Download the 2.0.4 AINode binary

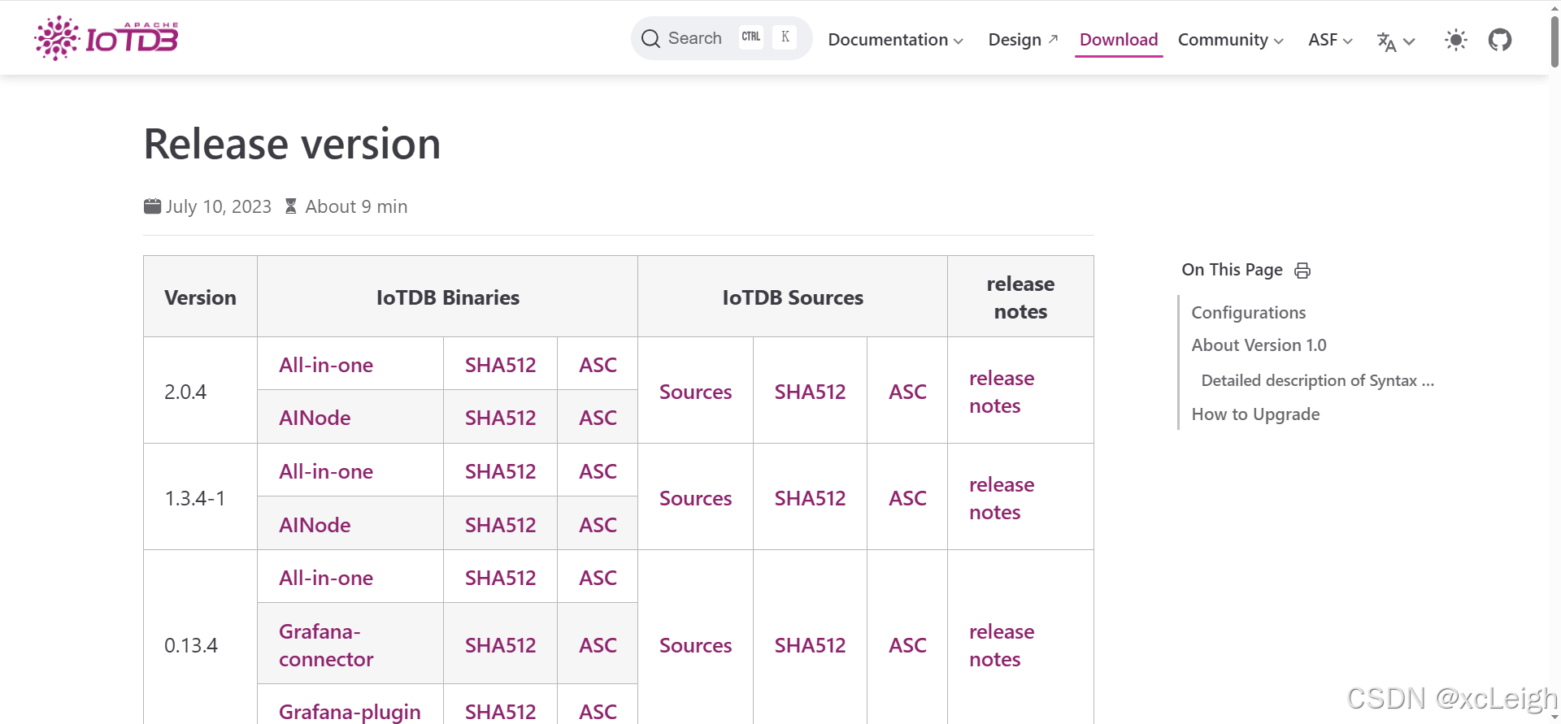[315, 418]
